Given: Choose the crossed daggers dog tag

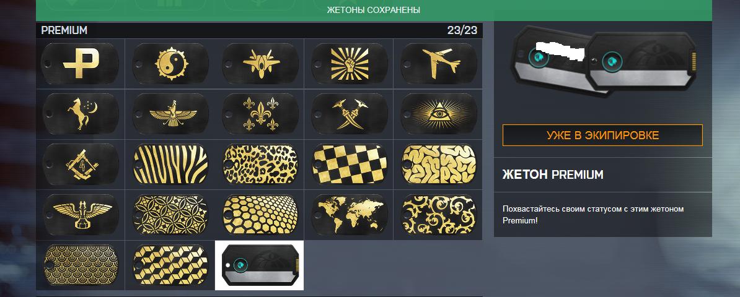Looking at the screenshot, I should pyautogui.click(x=349, y=114).
